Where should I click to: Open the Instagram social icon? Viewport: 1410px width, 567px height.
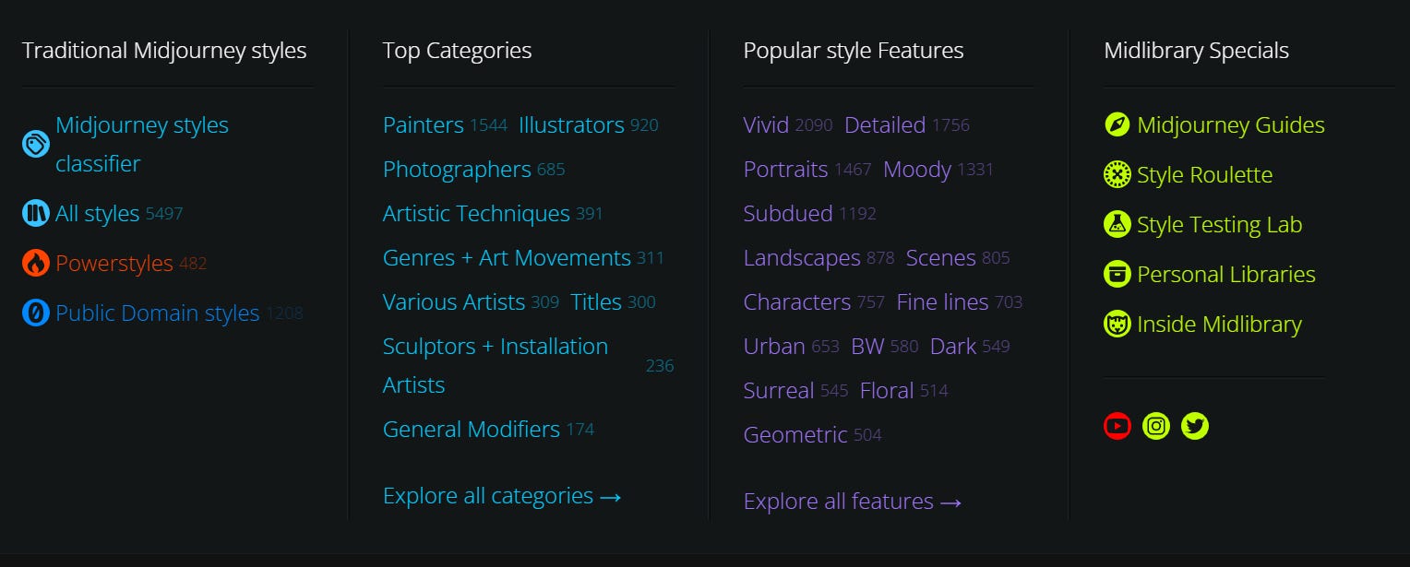pyautogui.click(x=1156, y=426)
